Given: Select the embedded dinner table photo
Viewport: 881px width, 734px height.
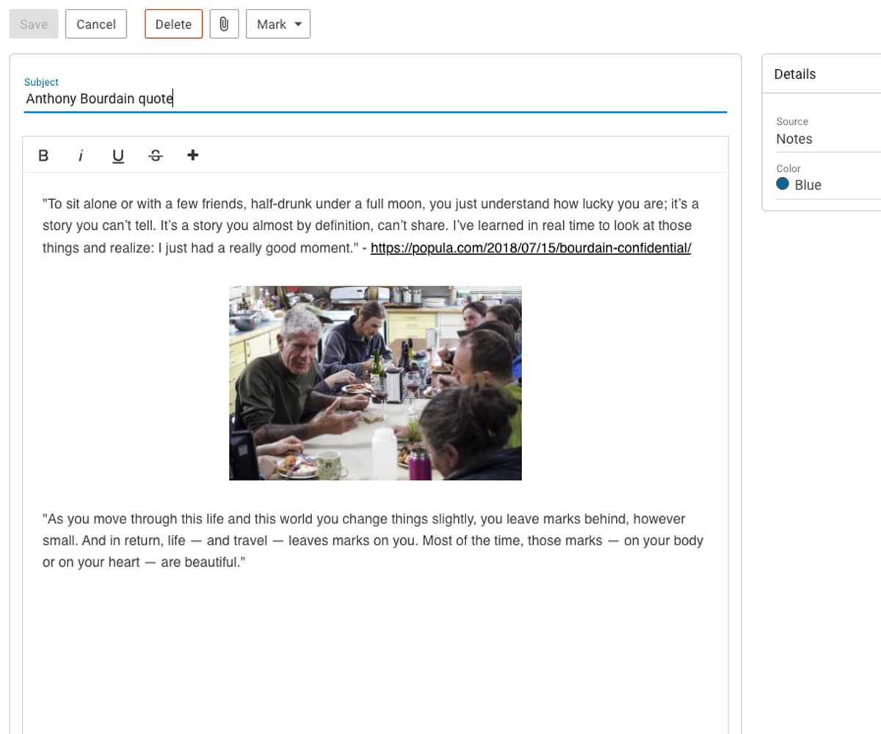Looking at the screenshot, I should (375, 383).
